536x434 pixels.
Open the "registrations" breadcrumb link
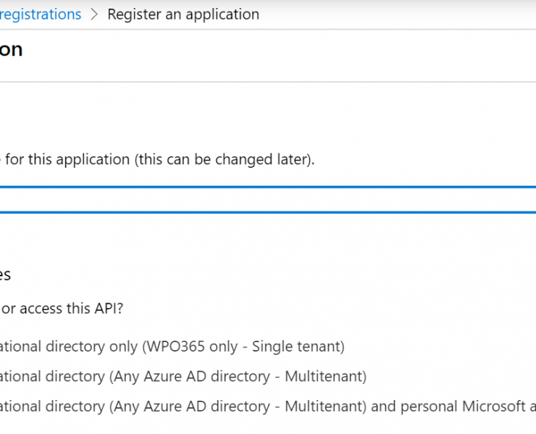tap(41, 14)
